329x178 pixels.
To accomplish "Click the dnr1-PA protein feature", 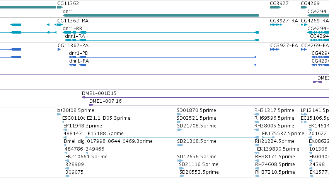I will point(163,65).
